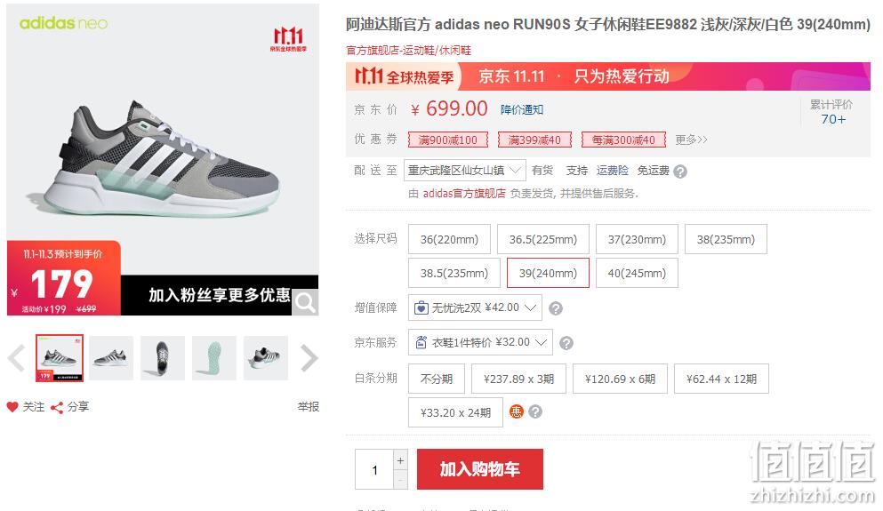The width and height of the screenshot is (883, 511).
Task: Select size 36(220mm)
Action: click(x=449, y=239)
